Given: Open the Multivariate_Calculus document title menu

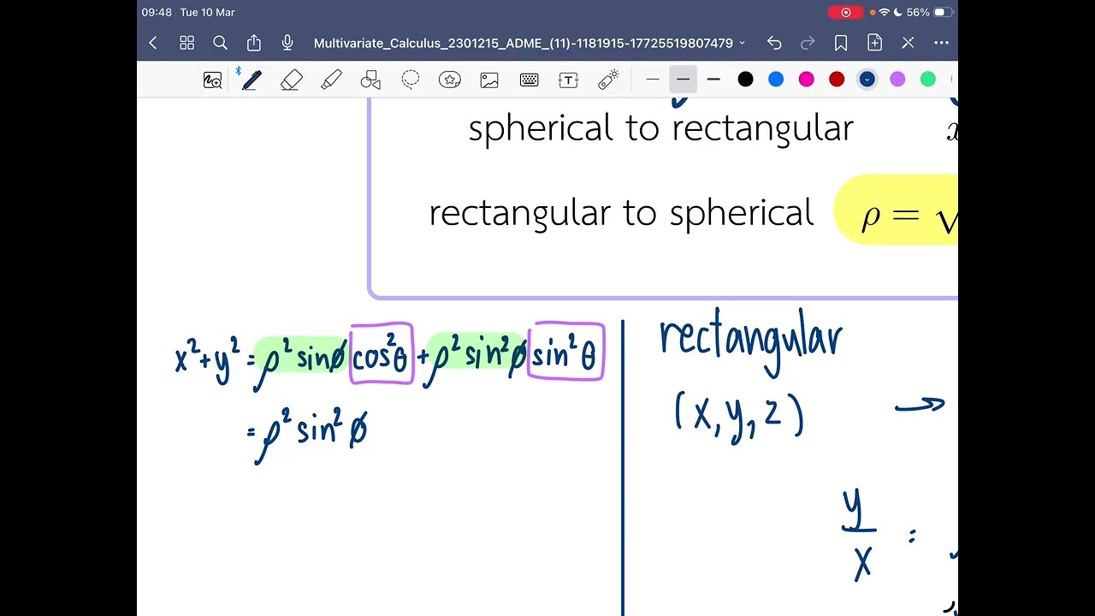Looking at the screenshot, I should 530,43.
